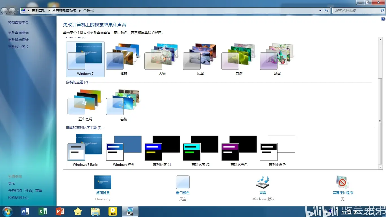Open 任务栏和「开始」菜单 link
Image resolution: width=386 pixels, height=217 pixels.
click(x=25, y=191)
